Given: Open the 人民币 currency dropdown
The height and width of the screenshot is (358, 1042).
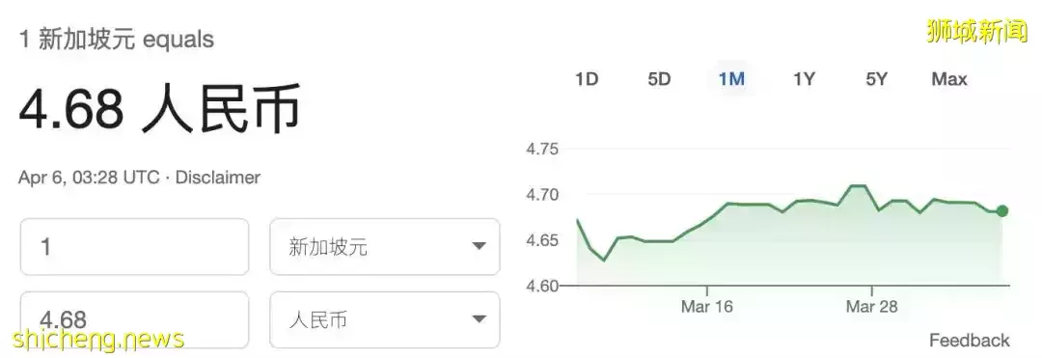Looking at the screenshot, I should 384,319.
